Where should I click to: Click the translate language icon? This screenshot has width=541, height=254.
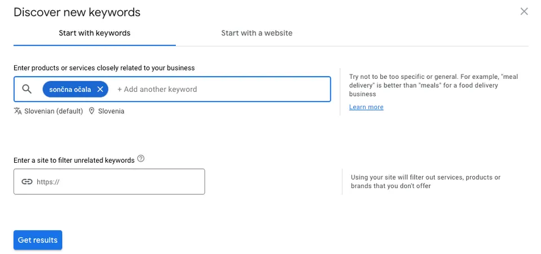click(17, 111)
